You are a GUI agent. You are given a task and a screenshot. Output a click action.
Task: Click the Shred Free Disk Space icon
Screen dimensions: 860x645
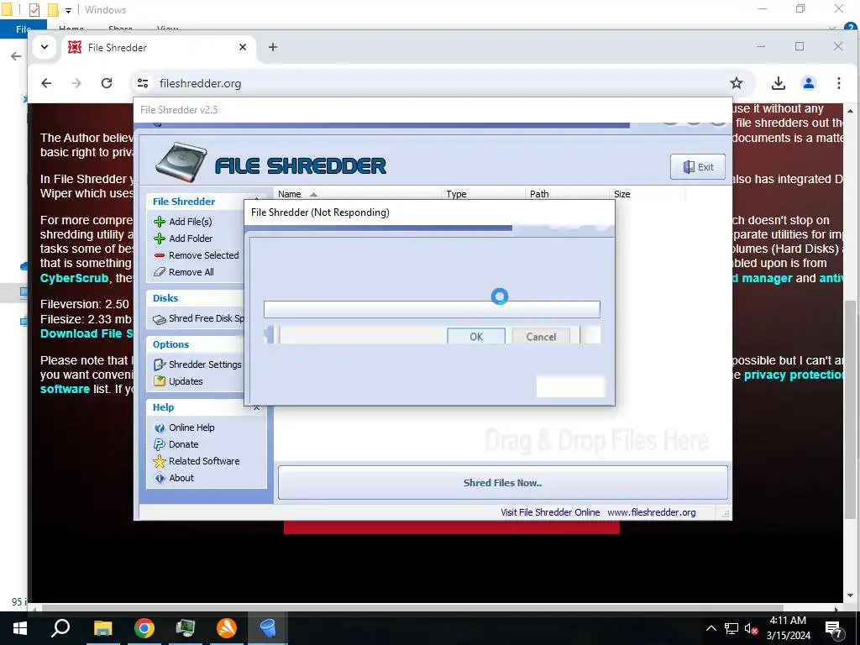click(159, 319)
